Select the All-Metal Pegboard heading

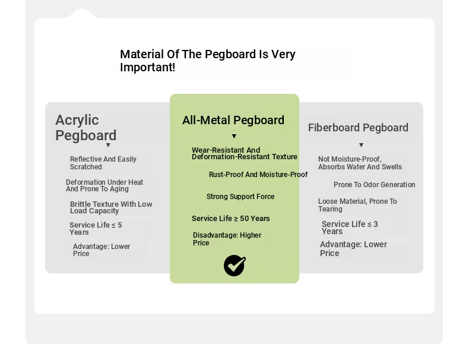(x=233, y=121)
